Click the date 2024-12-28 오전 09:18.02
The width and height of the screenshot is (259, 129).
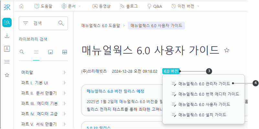(135, 71)
